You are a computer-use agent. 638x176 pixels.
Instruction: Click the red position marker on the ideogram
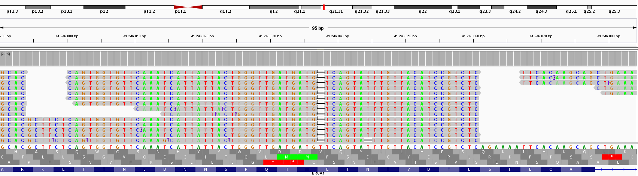(323, 7)
